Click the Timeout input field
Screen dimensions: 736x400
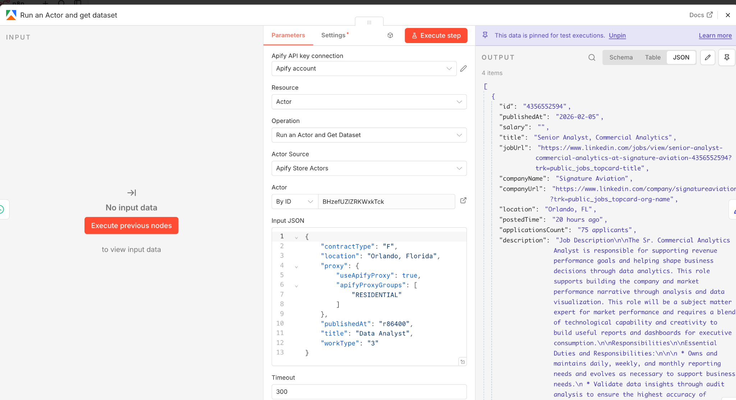[x=369, y=391]
